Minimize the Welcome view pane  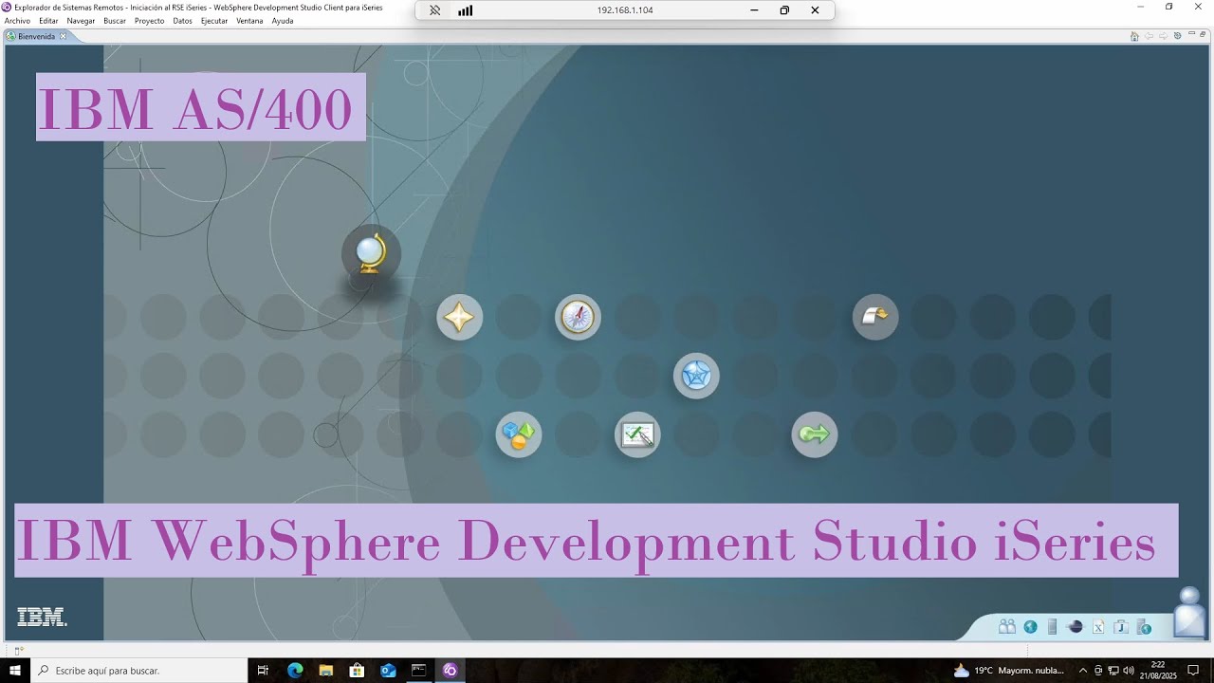[x=1191, y=35]
